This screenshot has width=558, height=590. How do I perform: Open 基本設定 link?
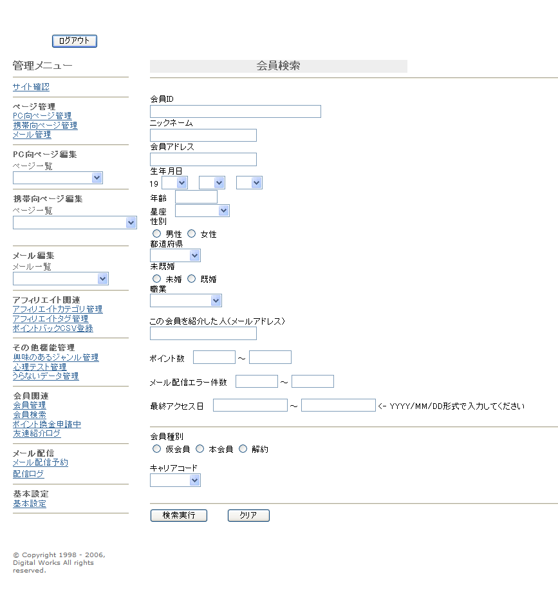point(30,504)
